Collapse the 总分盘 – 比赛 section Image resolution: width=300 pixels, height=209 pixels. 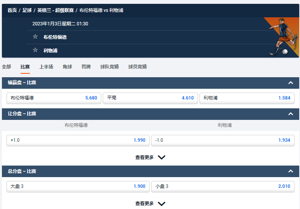click(x=290, y=171)
